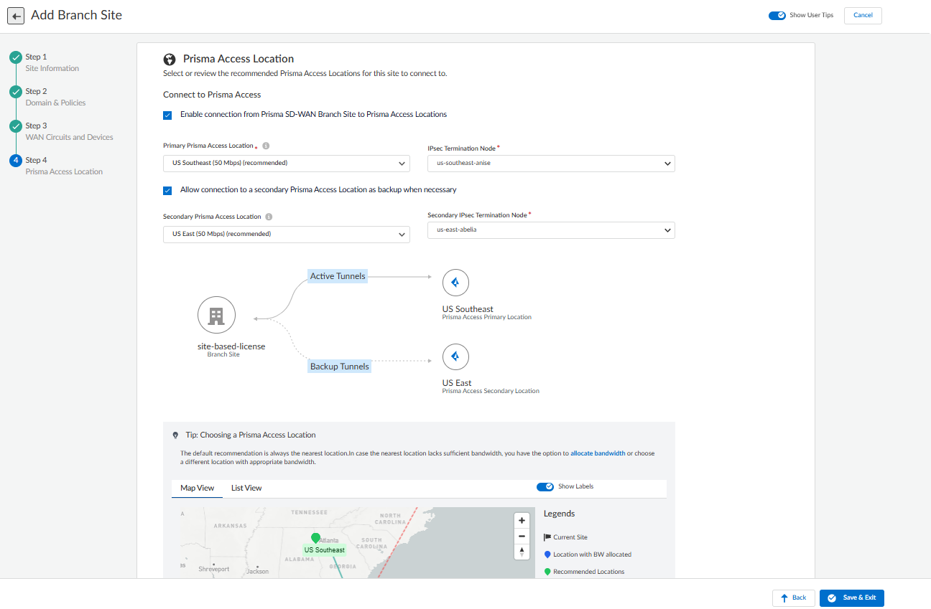Image resolution: width=931 pixels, height=609 pixels.
Task: Turn off Show Labels toggle
Action: (x=545, y=487)
